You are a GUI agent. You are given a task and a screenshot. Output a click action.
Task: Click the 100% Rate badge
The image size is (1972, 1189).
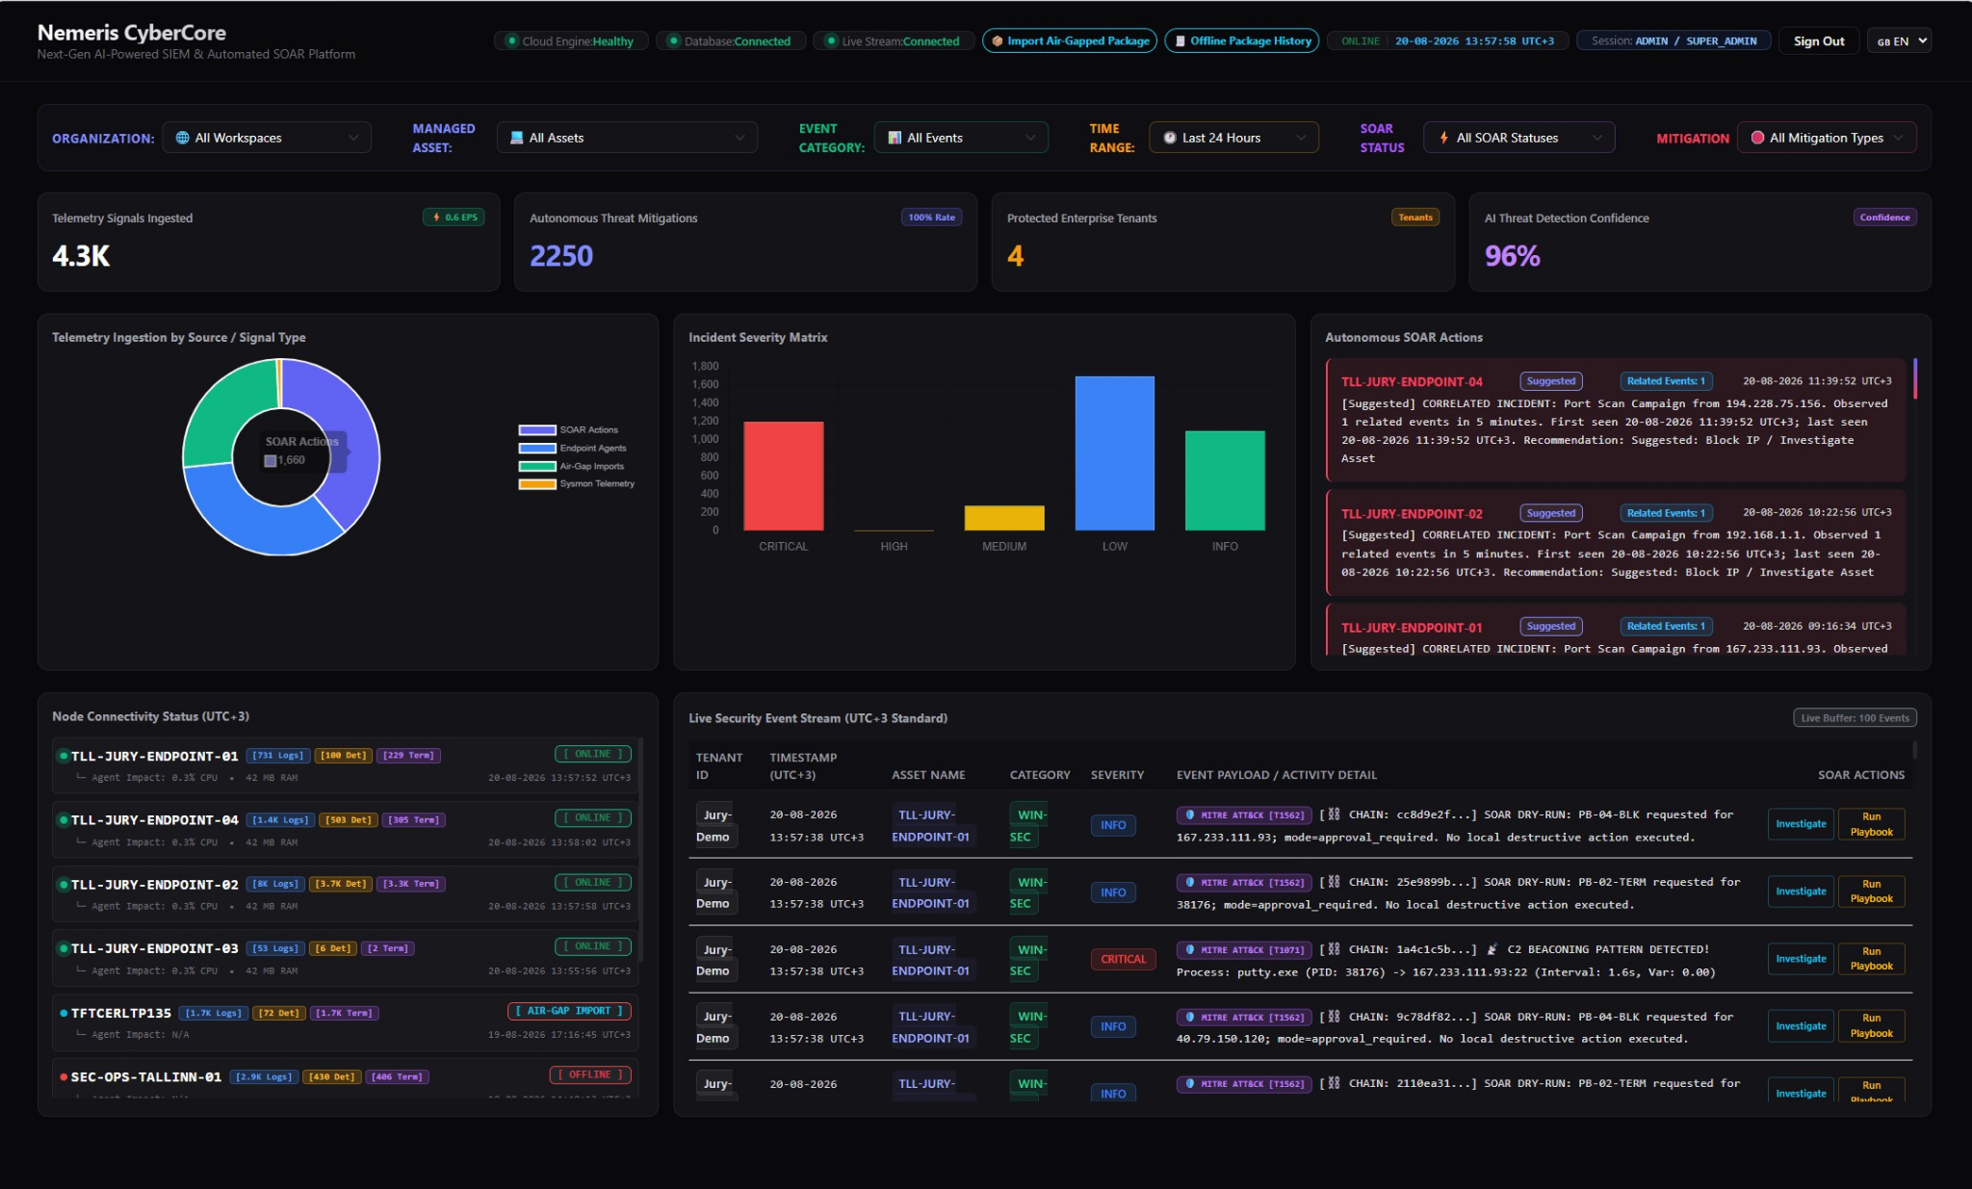pyautogui.click(x=931, y=218)
